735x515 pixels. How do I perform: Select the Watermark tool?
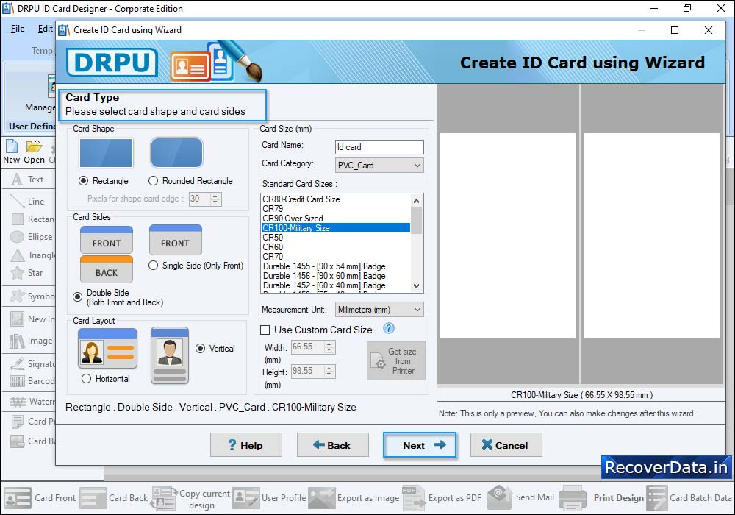click(x=32, y=402)
